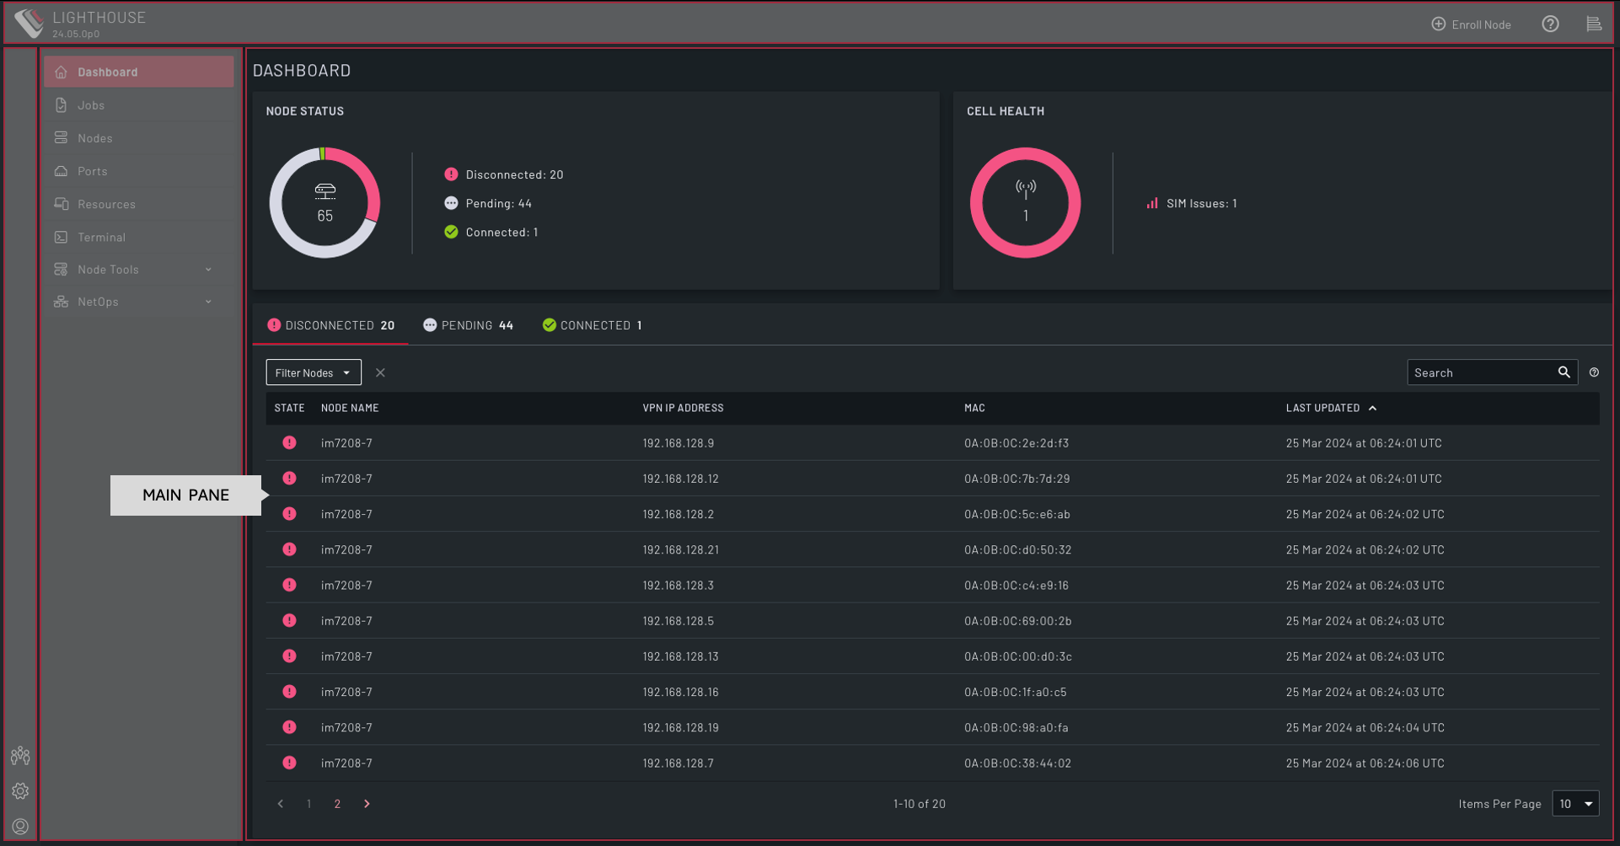
Task: Switch to the Pending 44 tab
Action: (469, 325)
